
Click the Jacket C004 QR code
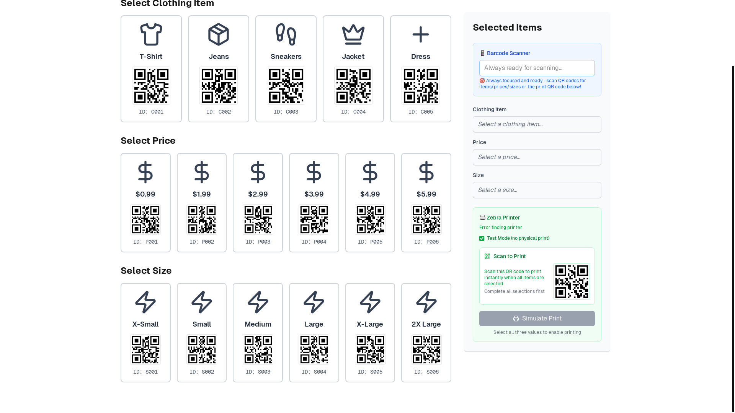coord(353,86)
